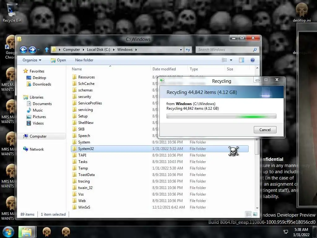The height and width of the screenshot is (238, 317).
Task: Switch to details view in status bar
Action: [x=249, y=214]
